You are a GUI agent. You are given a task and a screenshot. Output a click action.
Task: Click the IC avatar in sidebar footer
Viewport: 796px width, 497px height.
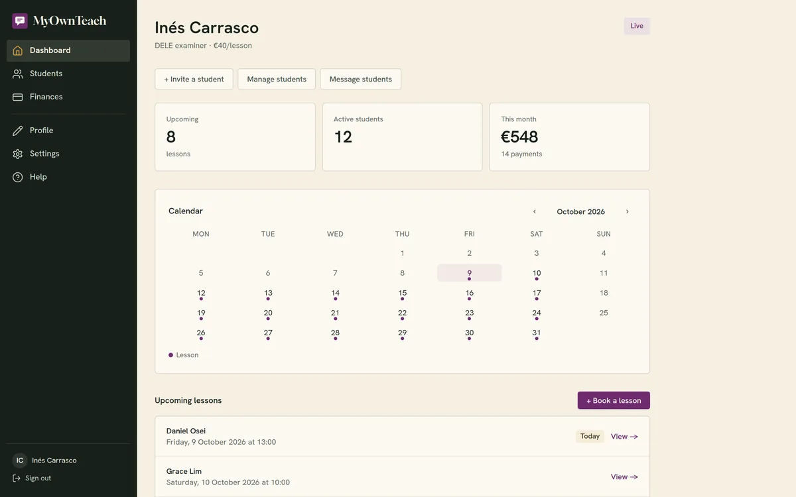[20, 461]
